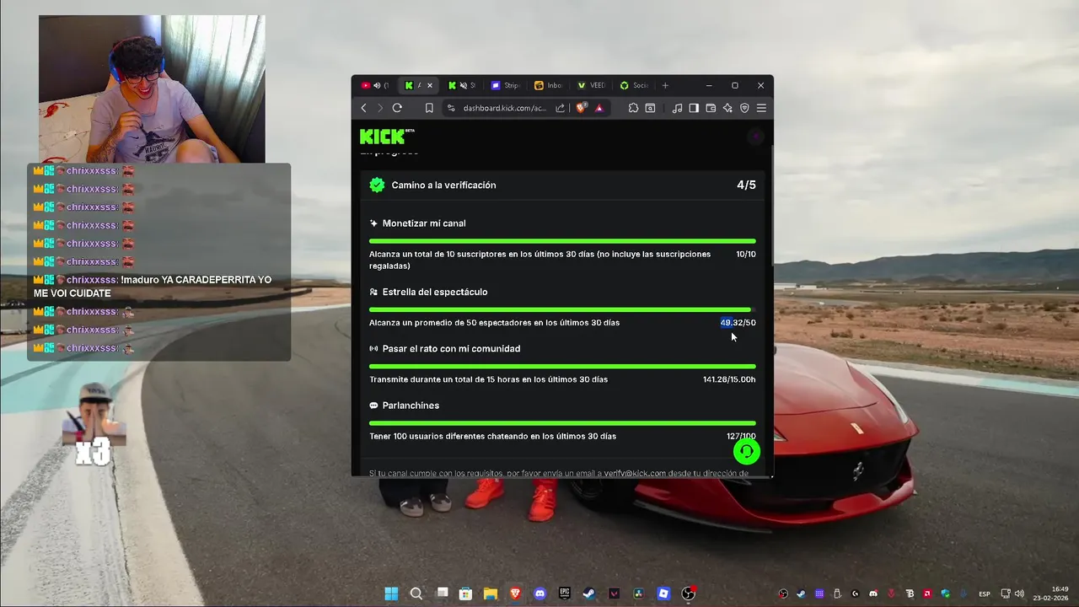Open the VEED browser tab
This screenshot has width=1079, height=607.
pyautogui.click(x=592, y=85)
